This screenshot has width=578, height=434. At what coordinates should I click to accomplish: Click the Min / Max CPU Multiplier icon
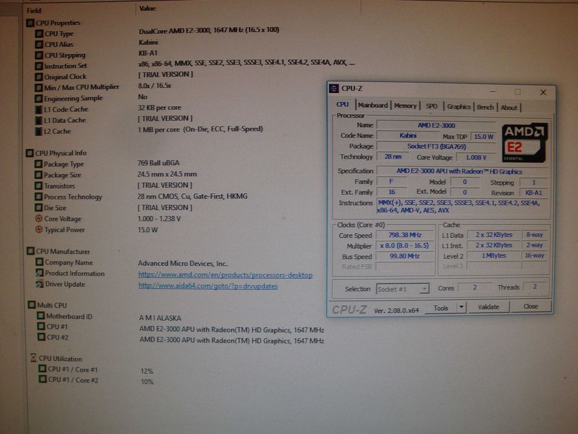pyautogui.click(x=38, y=88)
